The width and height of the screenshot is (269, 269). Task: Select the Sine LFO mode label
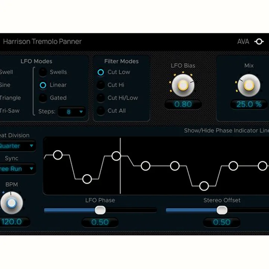pos(5,85)
